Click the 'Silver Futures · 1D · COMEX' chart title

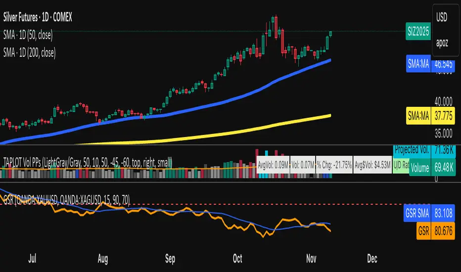tap(38, 17)
